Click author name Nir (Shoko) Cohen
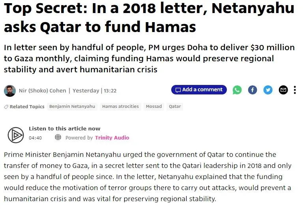 (43, 90)
